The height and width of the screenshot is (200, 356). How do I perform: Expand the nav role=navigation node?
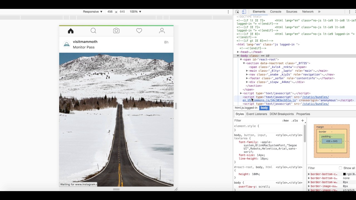pyautogui.click(x=247, y=74)
